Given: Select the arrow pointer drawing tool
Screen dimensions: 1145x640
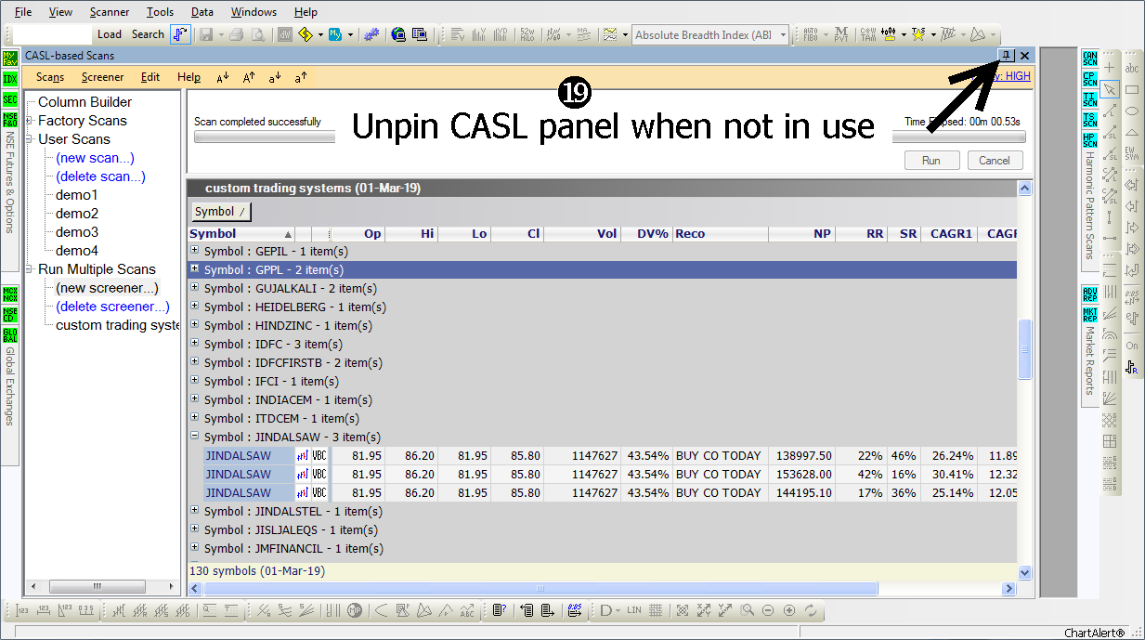Looking at the screenshot, I should pyautogui.click(x=1110, y=89).
